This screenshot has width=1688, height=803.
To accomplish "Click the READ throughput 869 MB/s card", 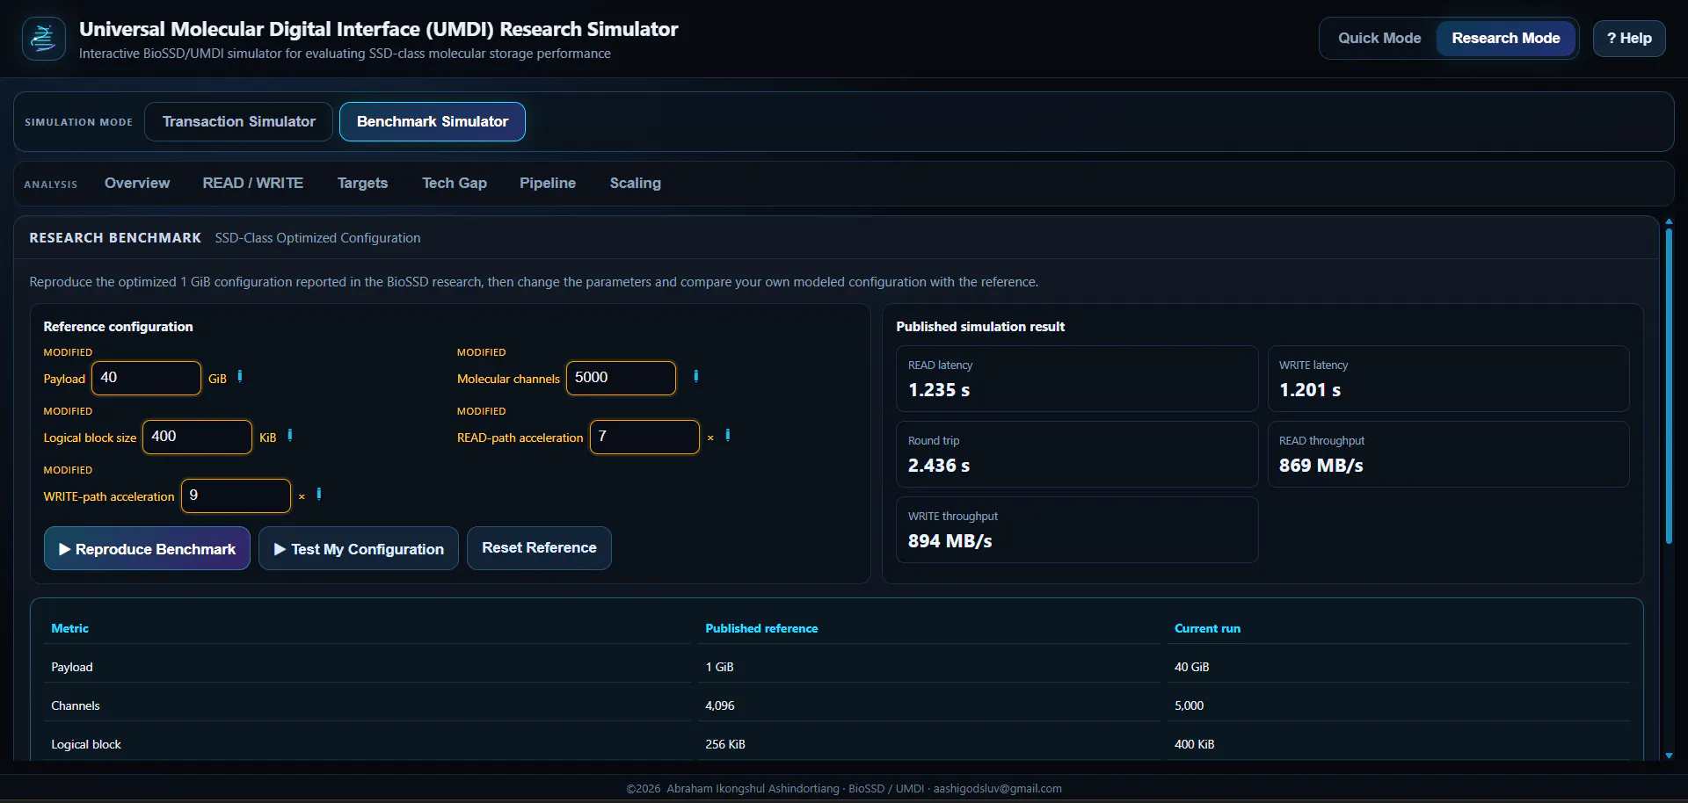I will point(1448,454).
